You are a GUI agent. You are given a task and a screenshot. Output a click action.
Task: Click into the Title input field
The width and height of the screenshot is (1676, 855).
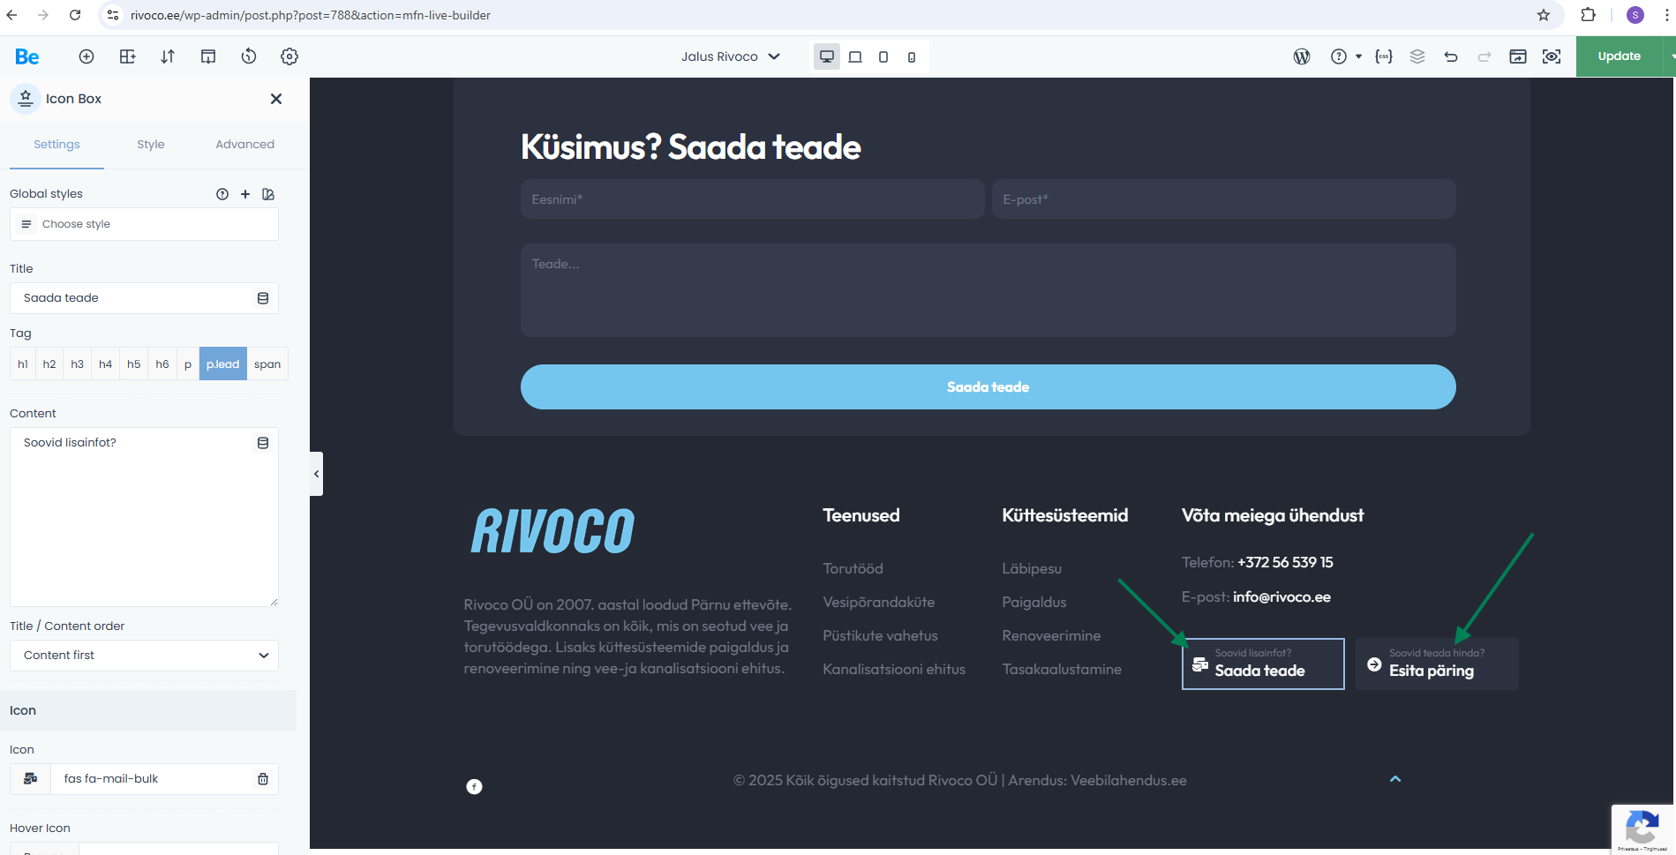point(132,298)
